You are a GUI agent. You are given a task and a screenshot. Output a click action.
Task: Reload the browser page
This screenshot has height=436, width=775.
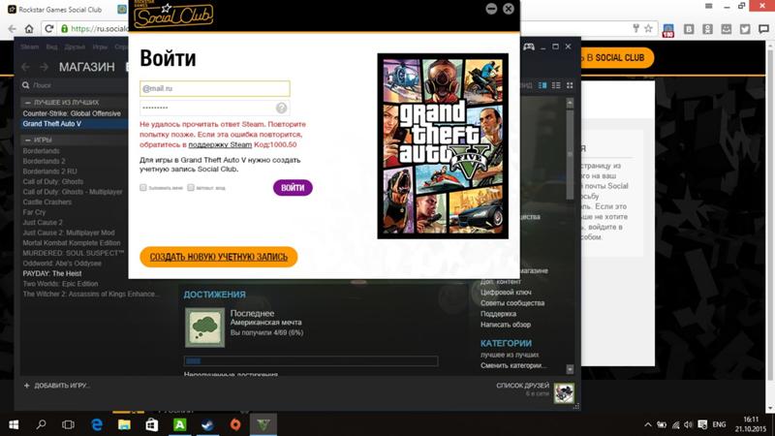point(48,29)
